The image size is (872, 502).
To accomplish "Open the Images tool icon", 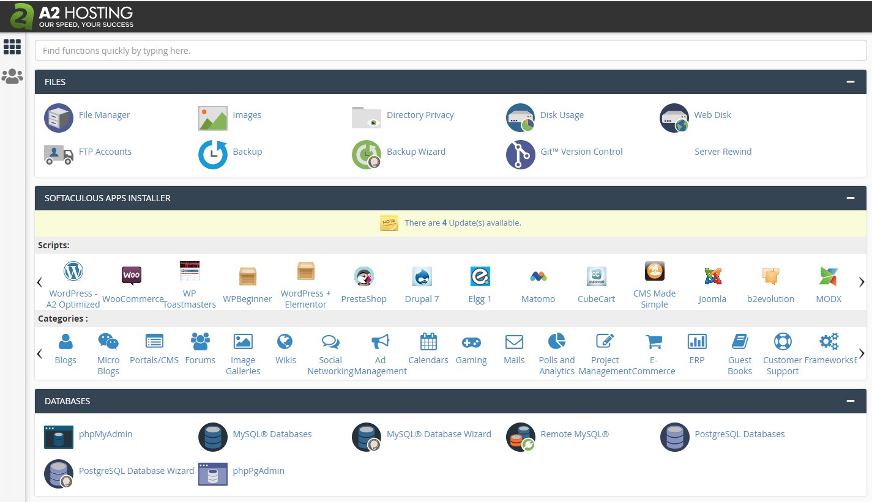I will pos(213,118).
